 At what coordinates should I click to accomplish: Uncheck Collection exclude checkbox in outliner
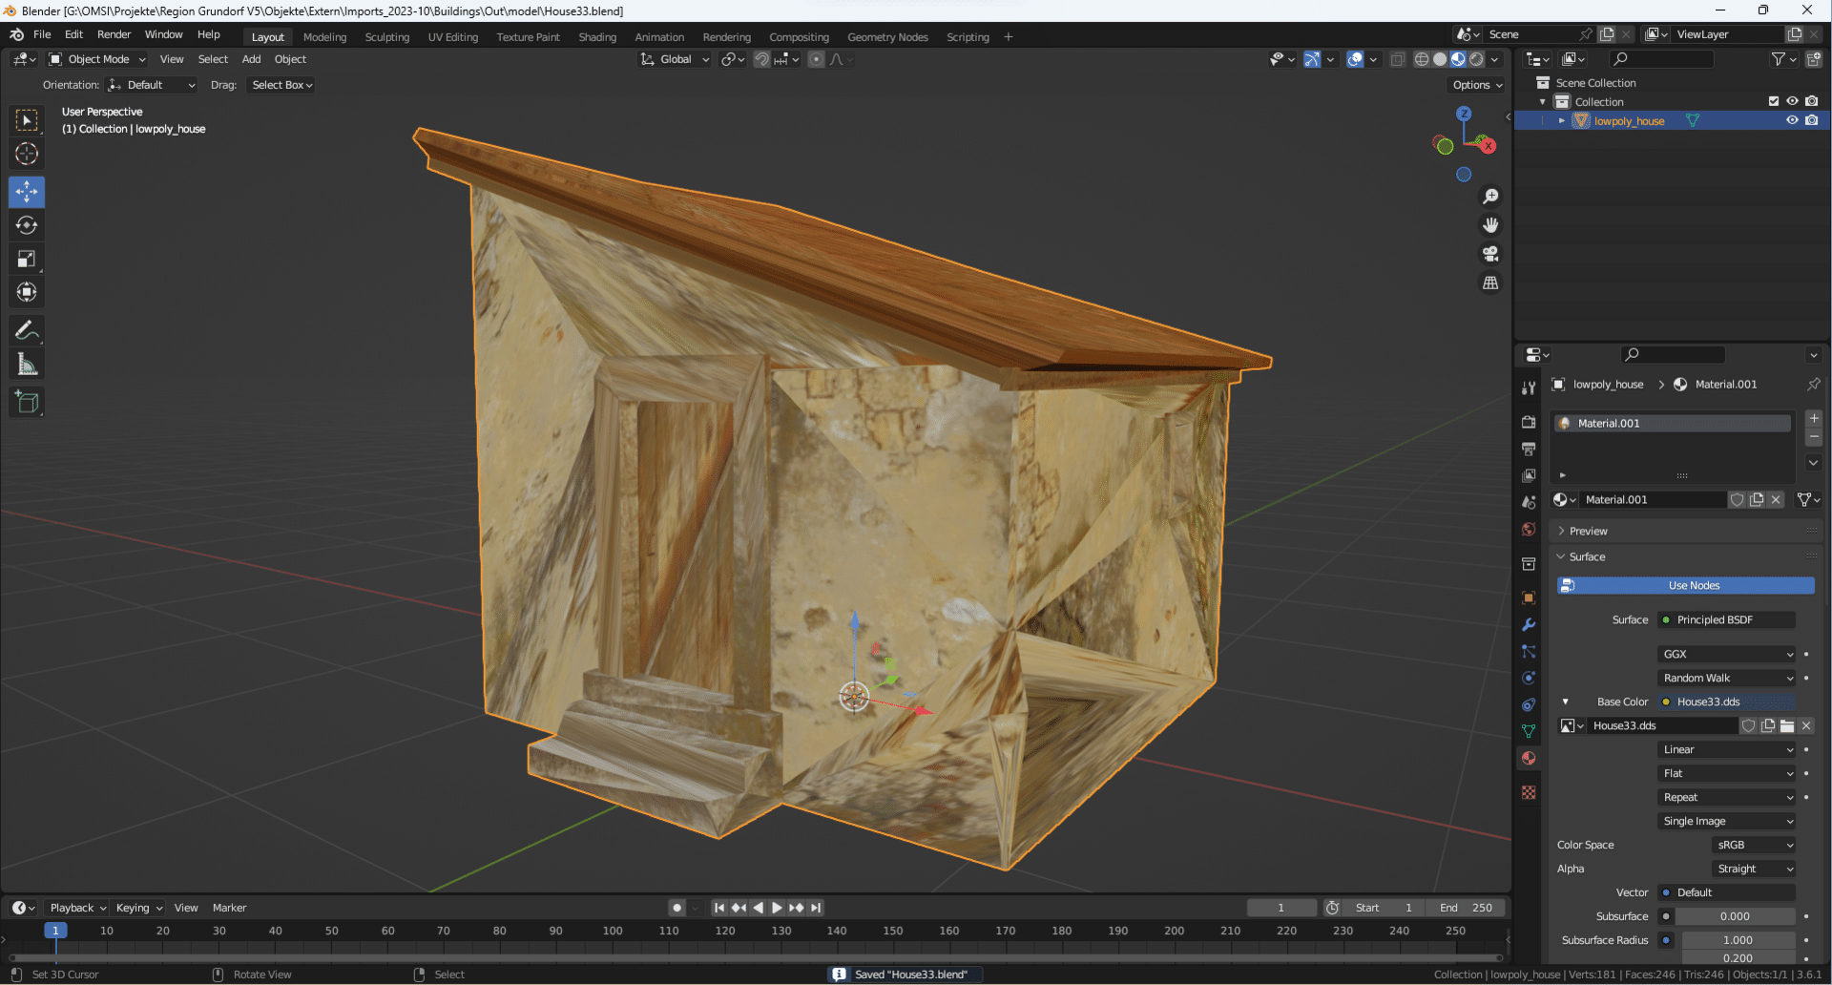pos(1773,101)
